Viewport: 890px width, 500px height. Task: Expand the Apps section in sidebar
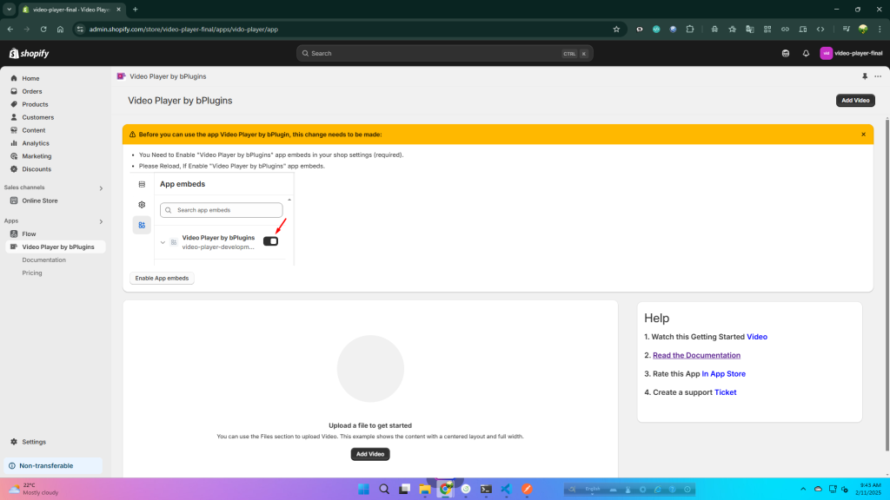[x=101, y=221]
